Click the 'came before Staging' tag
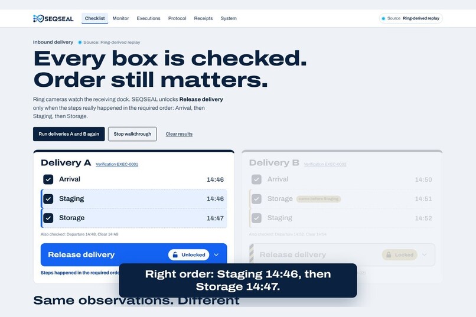The height and width of the screenshot is (317, 476). click(319, 199)
